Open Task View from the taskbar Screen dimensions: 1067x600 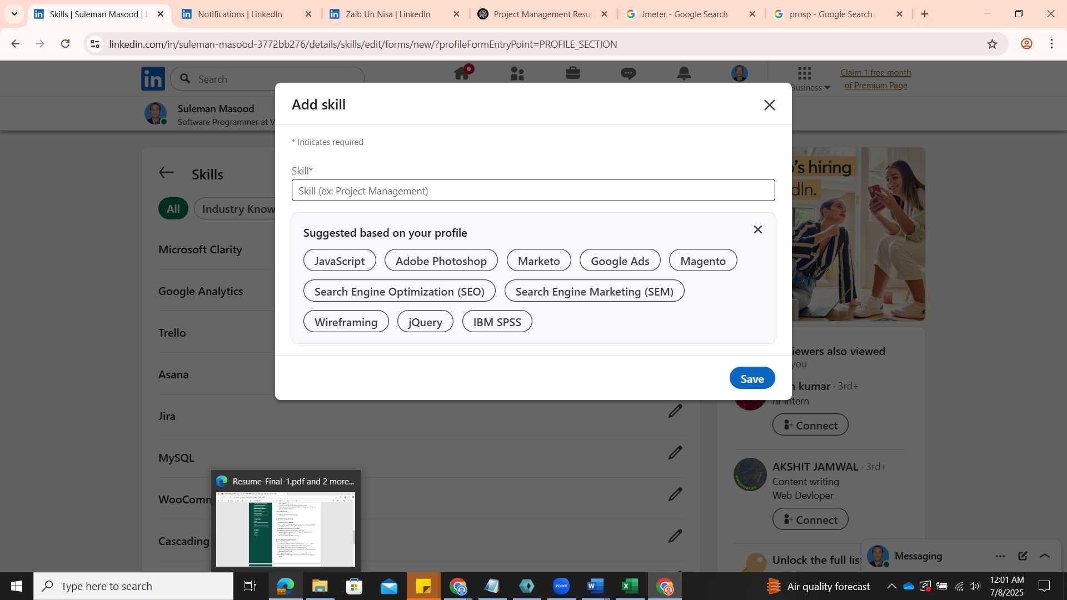[250, 586]
